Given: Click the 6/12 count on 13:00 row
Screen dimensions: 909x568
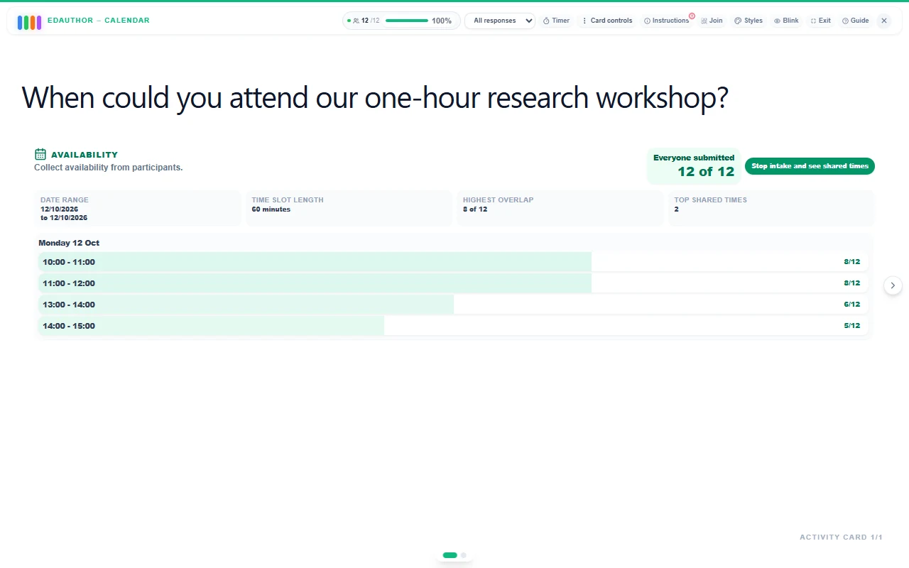Looking at the screenshot, I should [851, 305].
